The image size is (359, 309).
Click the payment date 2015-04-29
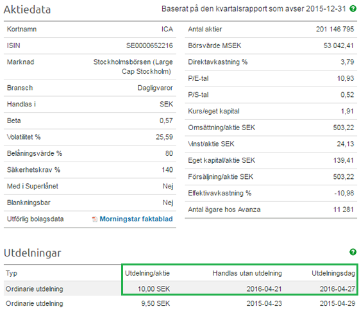coord(337,303)
